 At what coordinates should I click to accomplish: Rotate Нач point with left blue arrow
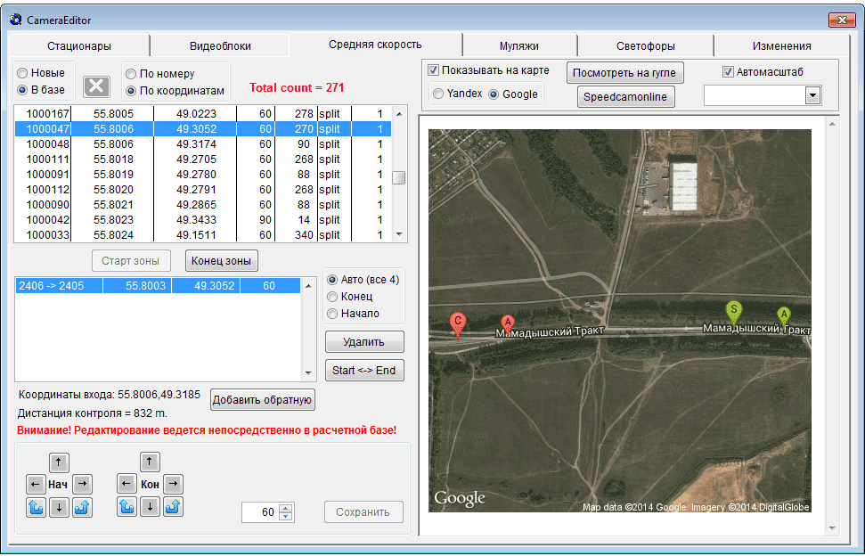pos(36,507)
